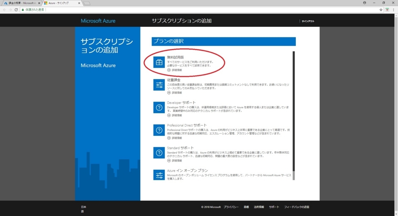Choose the Professional Direct サポート plan title

point(187,125)
